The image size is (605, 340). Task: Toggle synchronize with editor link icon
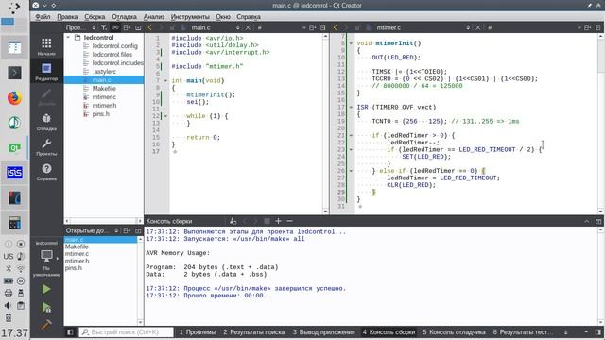coord(115,27)
